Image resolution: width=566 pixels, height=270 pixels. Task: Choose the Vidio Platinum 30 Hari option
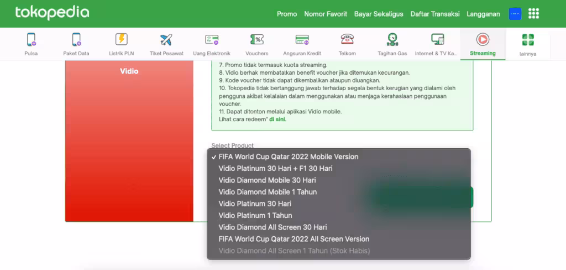(339, 204)
